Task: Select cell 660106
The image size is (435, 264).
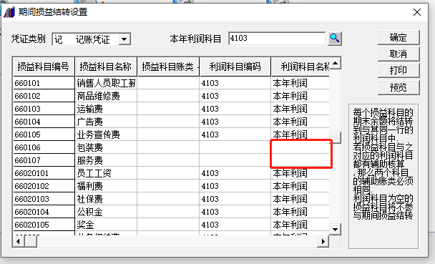Action: coord(44,147)
